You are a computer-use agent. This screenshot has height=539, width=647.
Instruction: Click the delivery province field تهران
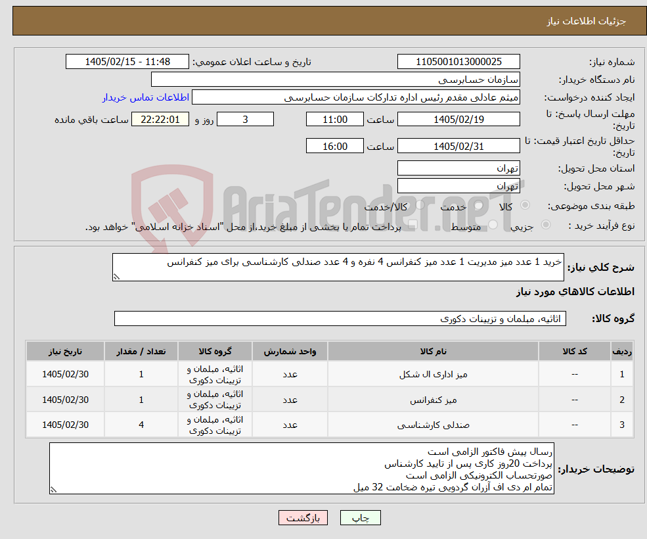pos(458,168)
